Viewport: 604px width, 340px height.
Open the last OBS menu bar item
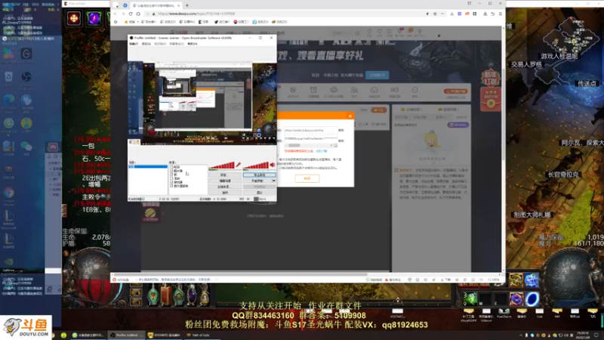(193, 44)
